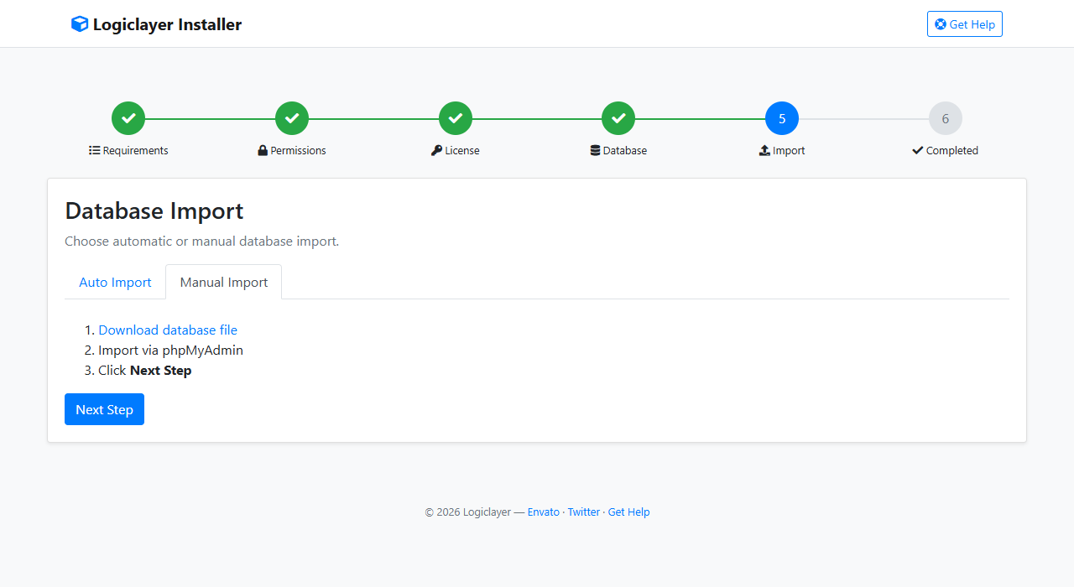Viewport: 1074px width, 587px height.
Task: Click the License step green checkmark circle
Action: point(456,118)
